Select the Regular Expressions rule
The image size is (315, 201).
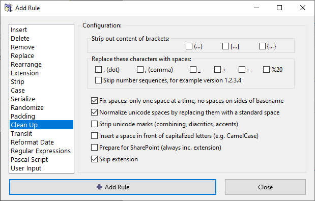point(41,151)
